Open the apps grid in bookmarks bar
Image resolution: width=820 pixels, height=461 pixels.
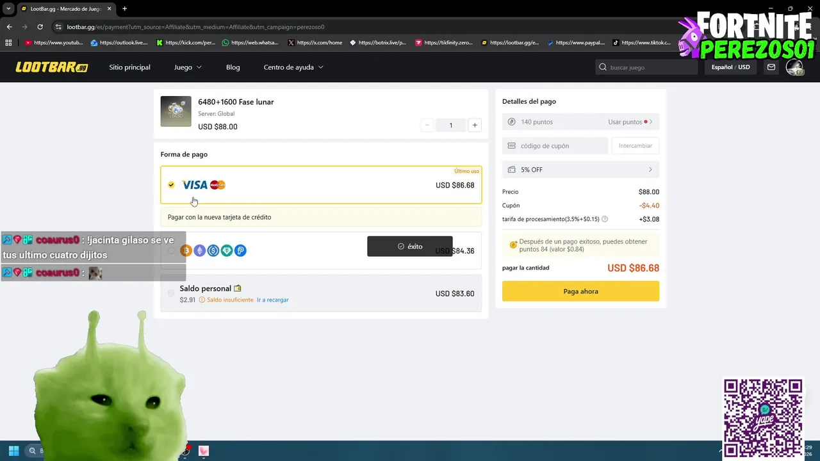coord(8,43)
